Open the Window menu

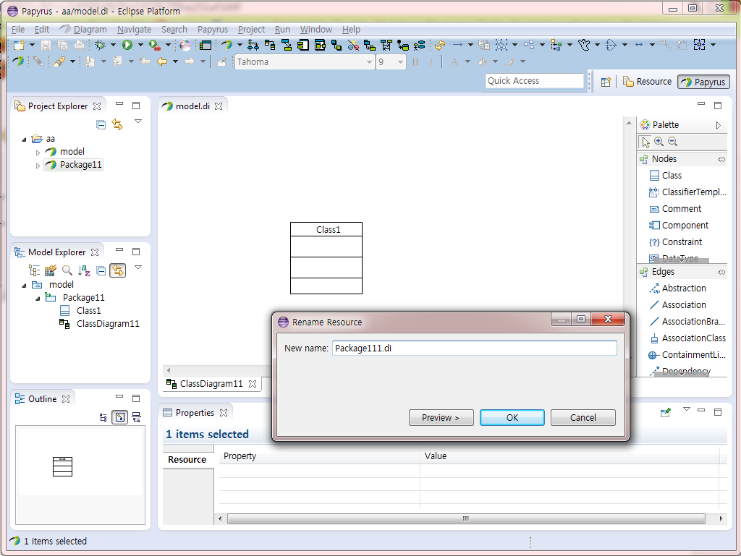click(x=316, y=29)
